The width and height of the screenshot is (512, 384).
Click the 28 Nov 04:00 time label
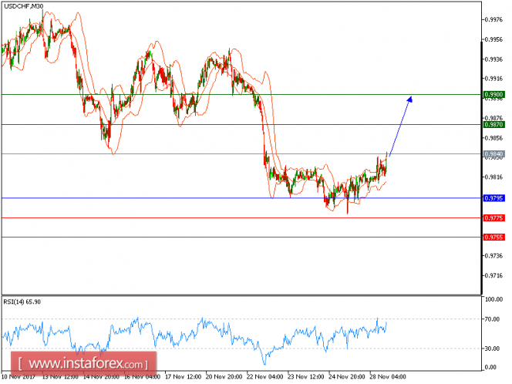coord(388,377)
